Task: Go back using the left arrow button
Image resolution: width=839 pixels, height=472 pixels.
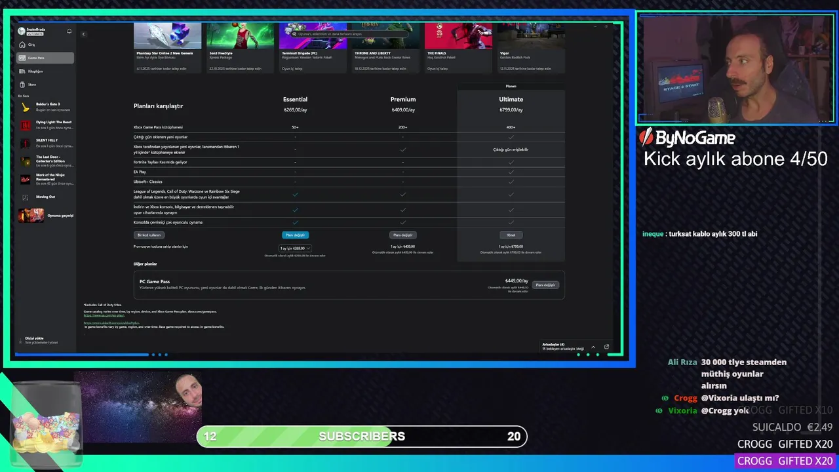Action: point(83,33)
